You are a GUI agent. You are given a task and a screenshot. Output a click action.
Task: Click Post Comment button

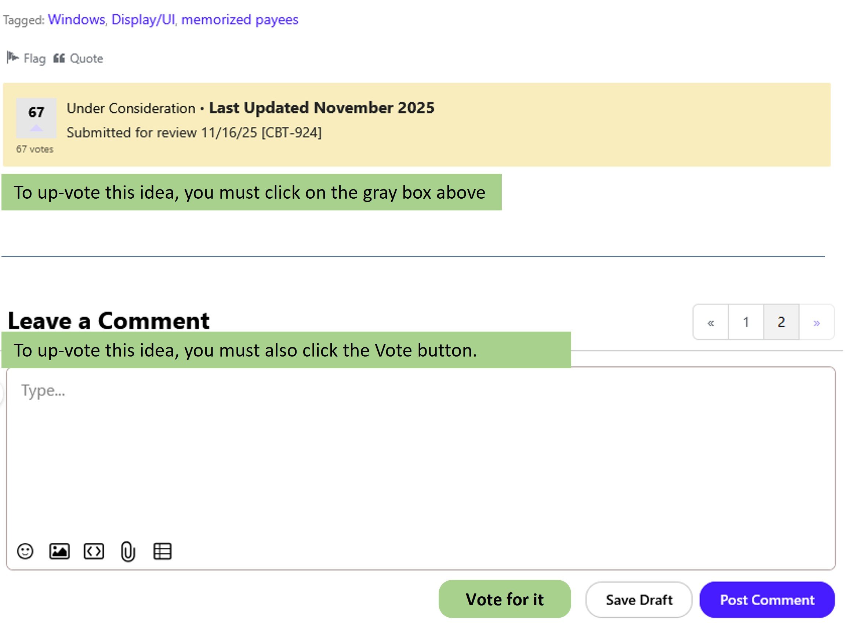pos(768,600)
